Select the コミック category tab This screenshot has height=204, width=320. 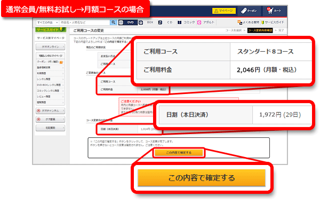coord(189,22)
